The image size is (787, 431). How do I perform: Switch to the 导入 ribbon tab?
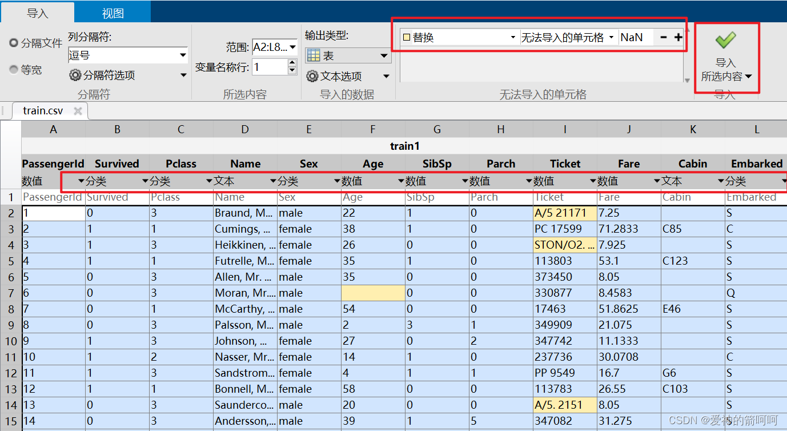(x=38, y=13)
